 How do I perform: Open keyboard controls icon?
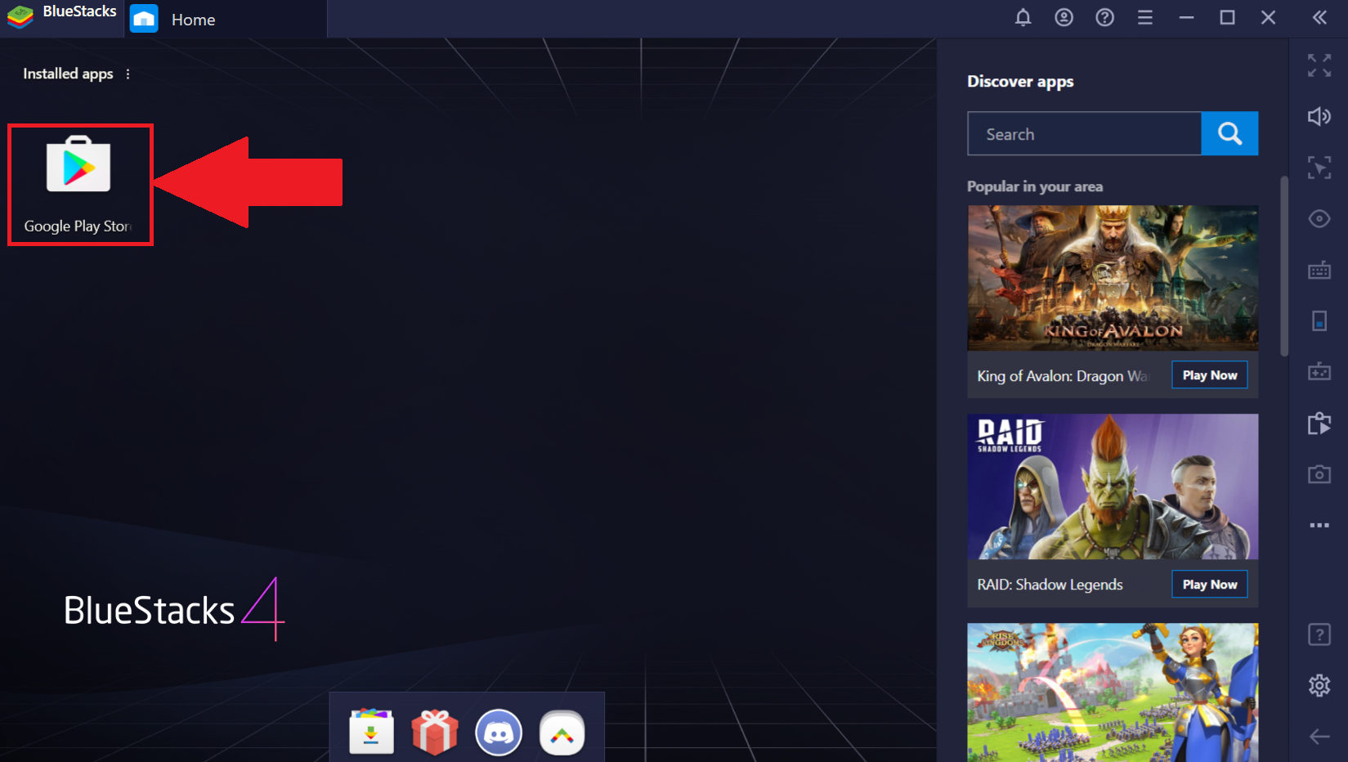pos(1319,270)
